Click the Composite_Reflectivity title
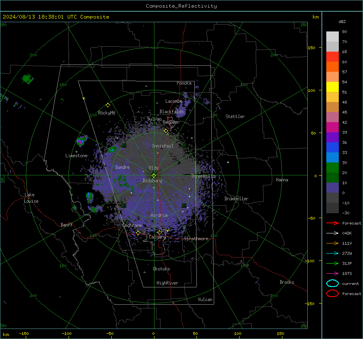This screenshot has height=339, width=363. click(181, 6)
